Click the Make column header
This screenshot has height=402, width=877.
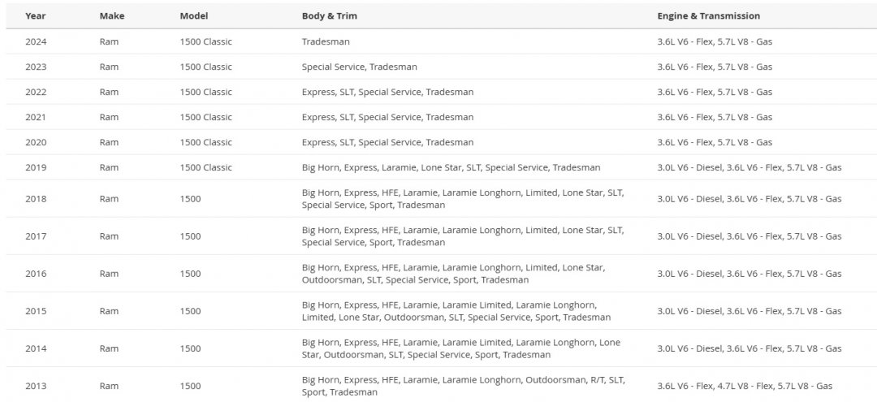(x=112, y=16)
